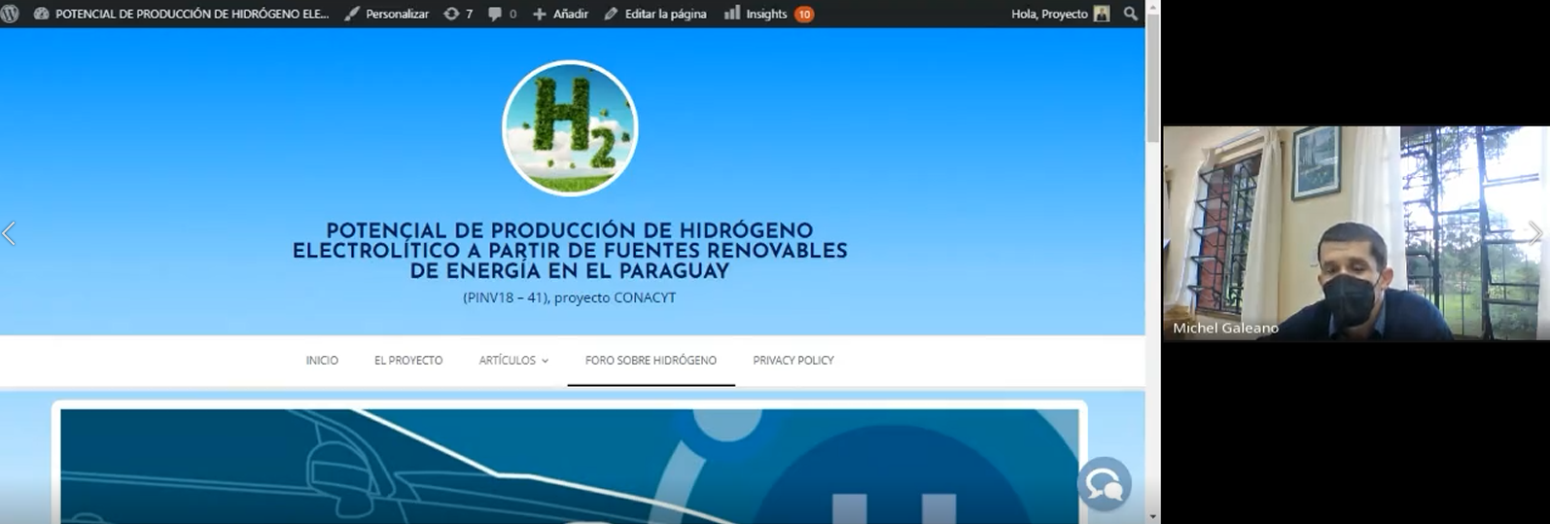
Task: Open Personalizar customizer
Action: point(387,14)
